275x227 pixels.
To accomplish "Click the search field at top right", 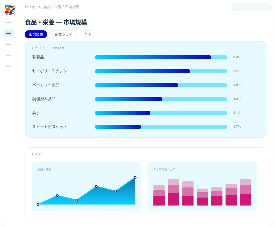I will pyautogui.click(x=251, y=7).
